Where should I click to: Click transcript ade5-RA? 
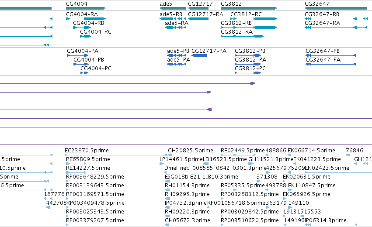pos(177,23)
